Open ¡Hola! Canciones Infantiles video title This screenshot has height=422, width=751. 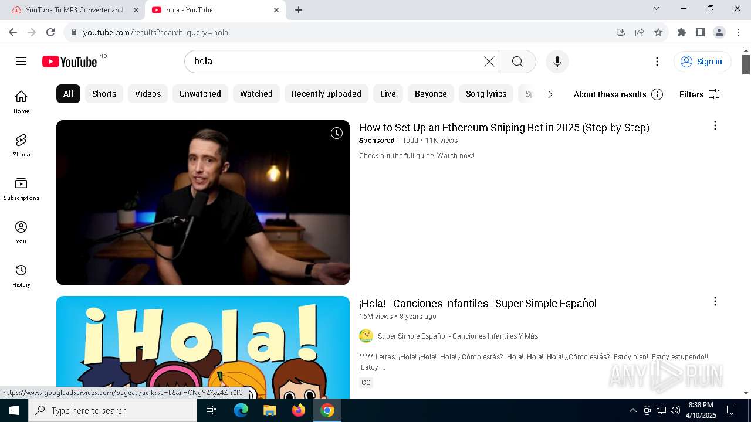click(478, 304)
